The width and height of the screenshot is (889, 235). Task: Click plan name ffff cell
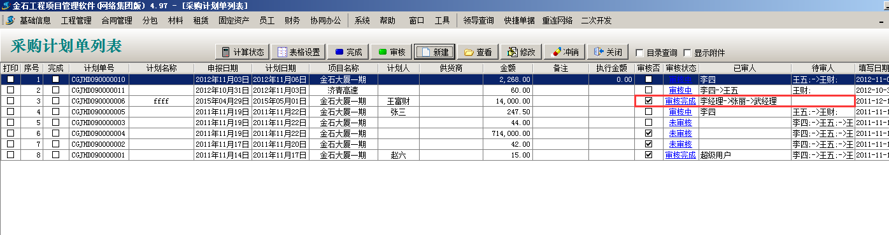[161, 101]
